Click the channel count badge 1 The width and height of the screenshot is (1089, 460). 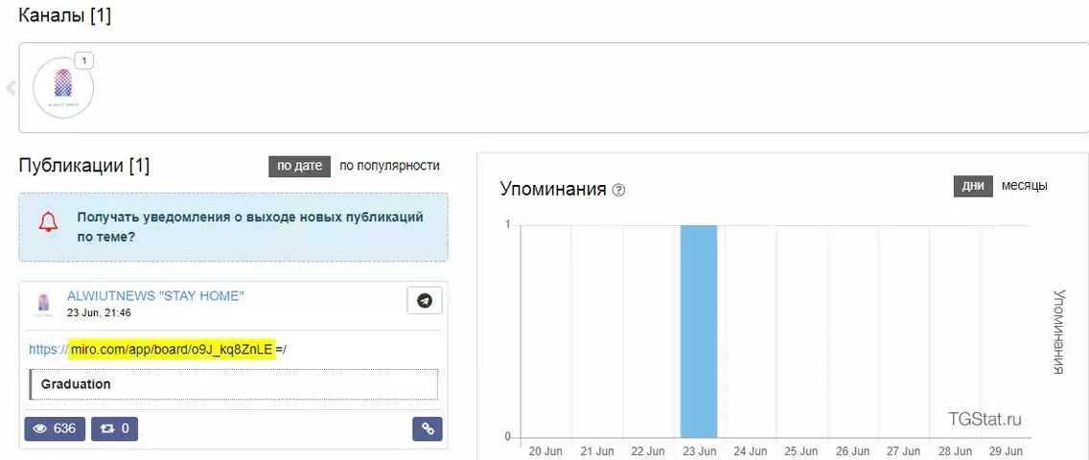pos(84,61)
